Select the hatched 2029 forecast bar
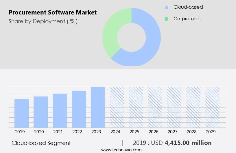The width and height of the screenshot is (236, 153). point(212,107)
